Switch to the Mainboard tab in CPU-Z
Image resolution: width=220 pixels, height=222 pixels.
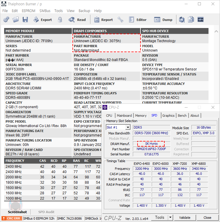click(x=124, y=116)
